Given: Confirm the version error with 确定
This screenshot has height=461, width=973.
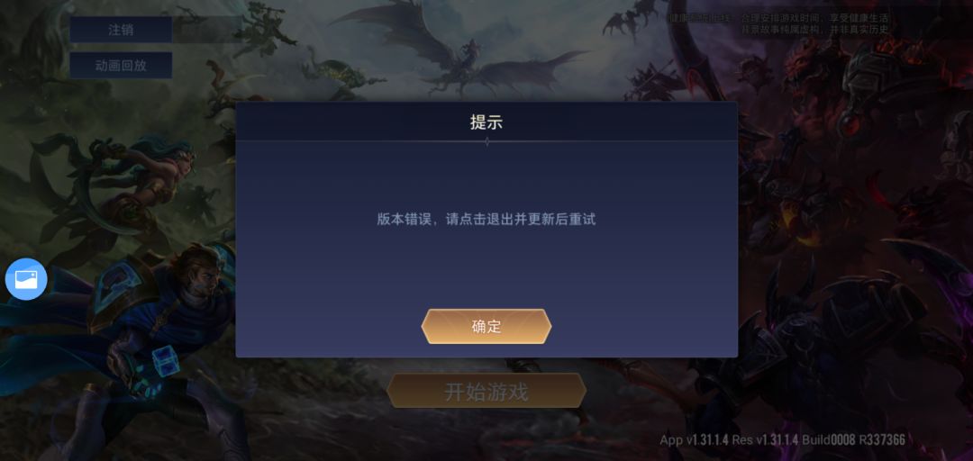Looking at the screenshot, I should [486, 326].
